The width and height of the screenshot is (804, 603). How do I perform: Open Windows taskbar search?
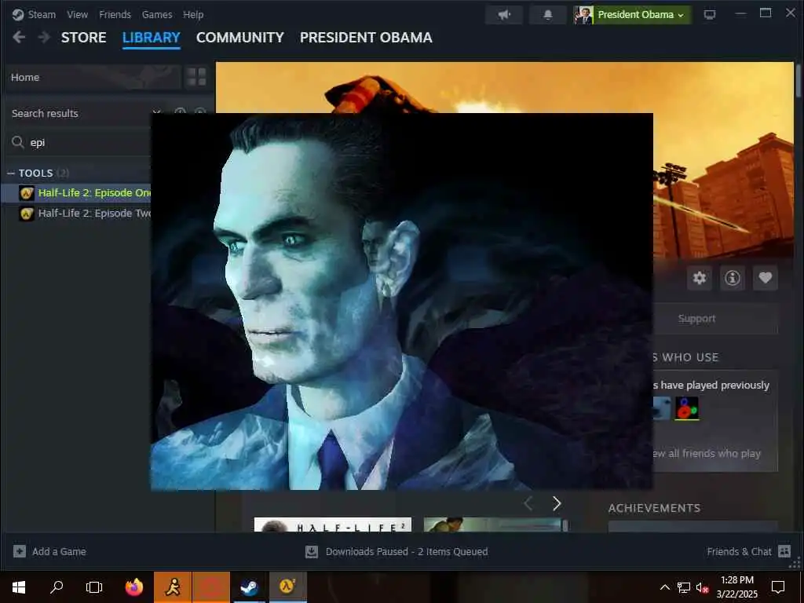click(57, 587)
